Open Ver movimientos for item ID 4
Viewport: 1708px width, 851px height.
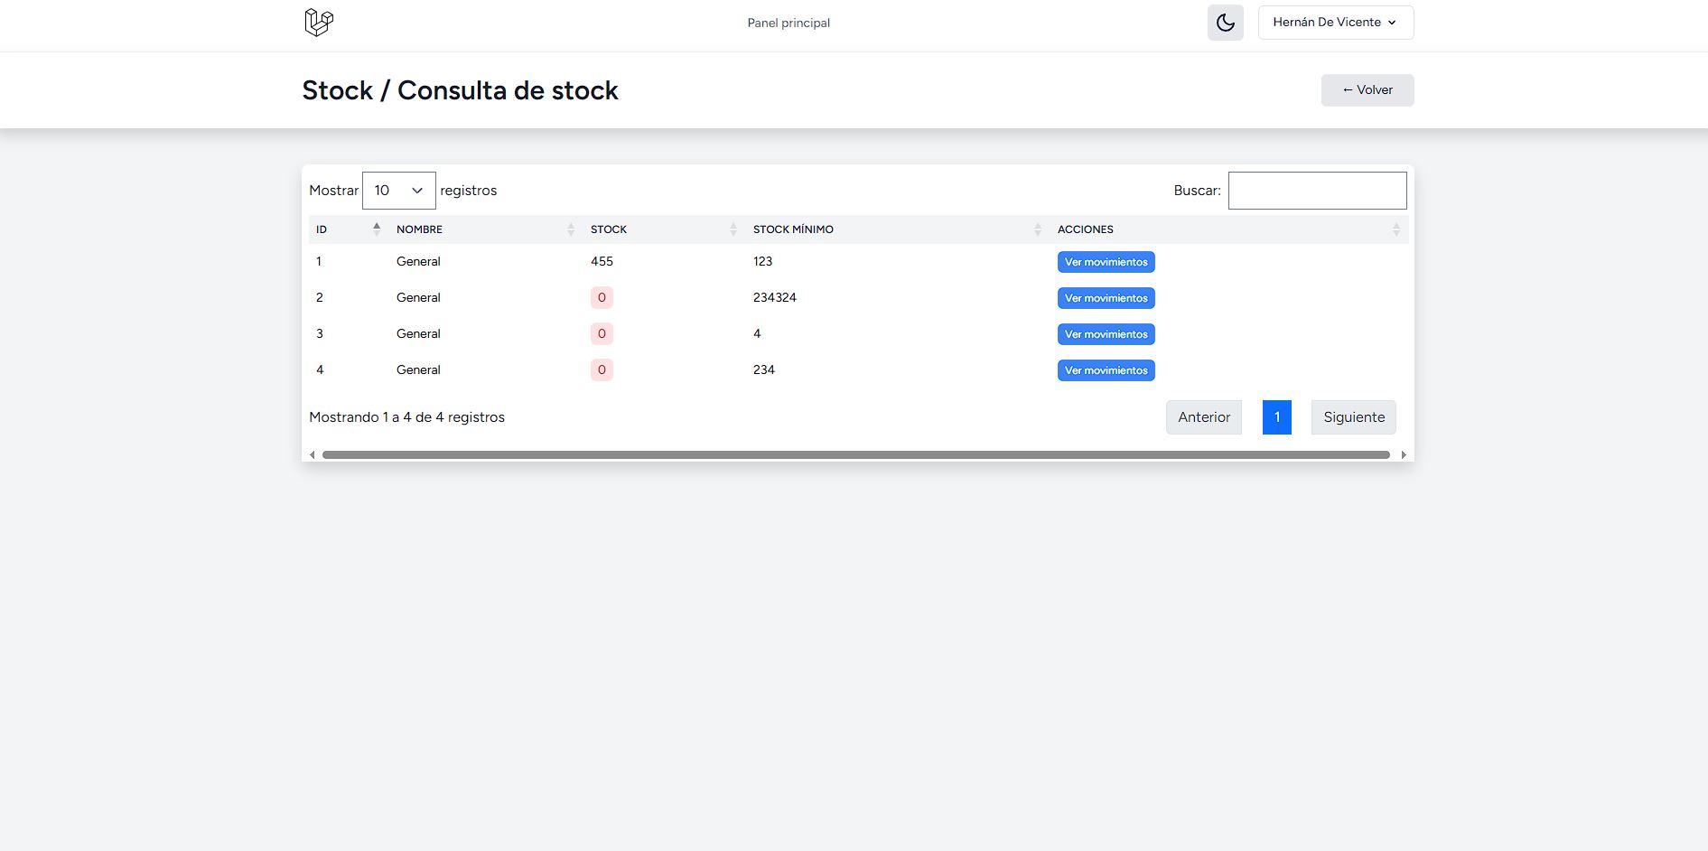click(x=1106, y=370)
